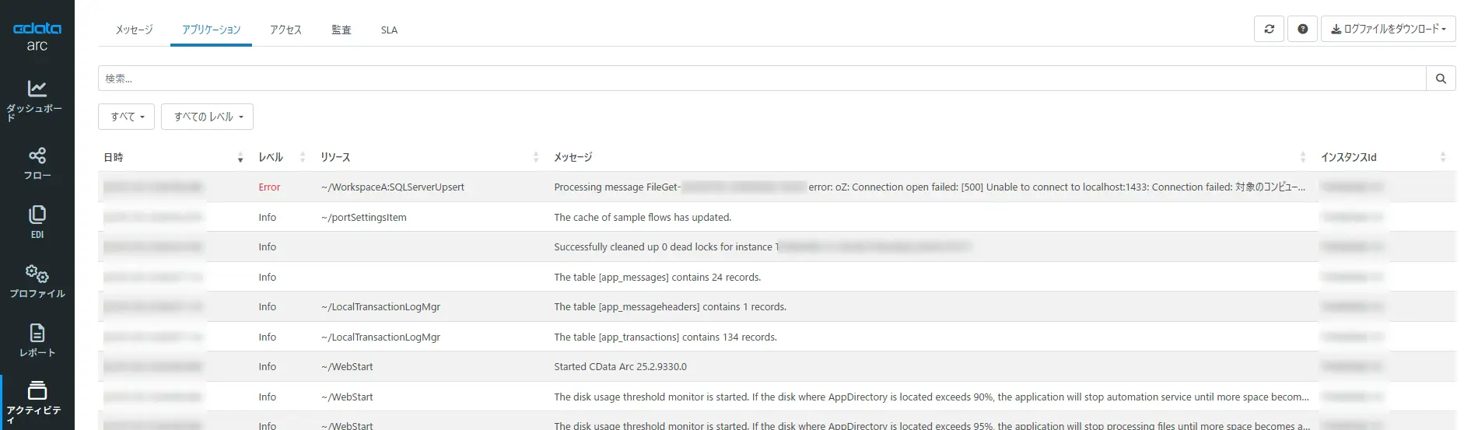Click the help question mark icon
Image resolution: width=1471 pixels, height=430 pixels.
(1302, 30)
